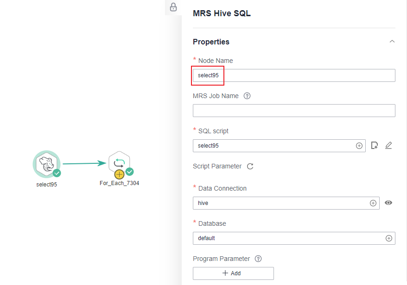This screenshot has height=285, width=407.
Task: Click the lock icon above the panel
Action: click(173, 7)
